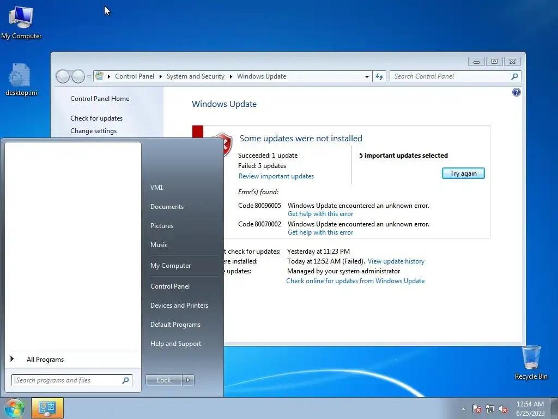This screenshot has width=558, height=419.
Task: Select the desktop.ini file icon
Action: click(x=21, y=80)
